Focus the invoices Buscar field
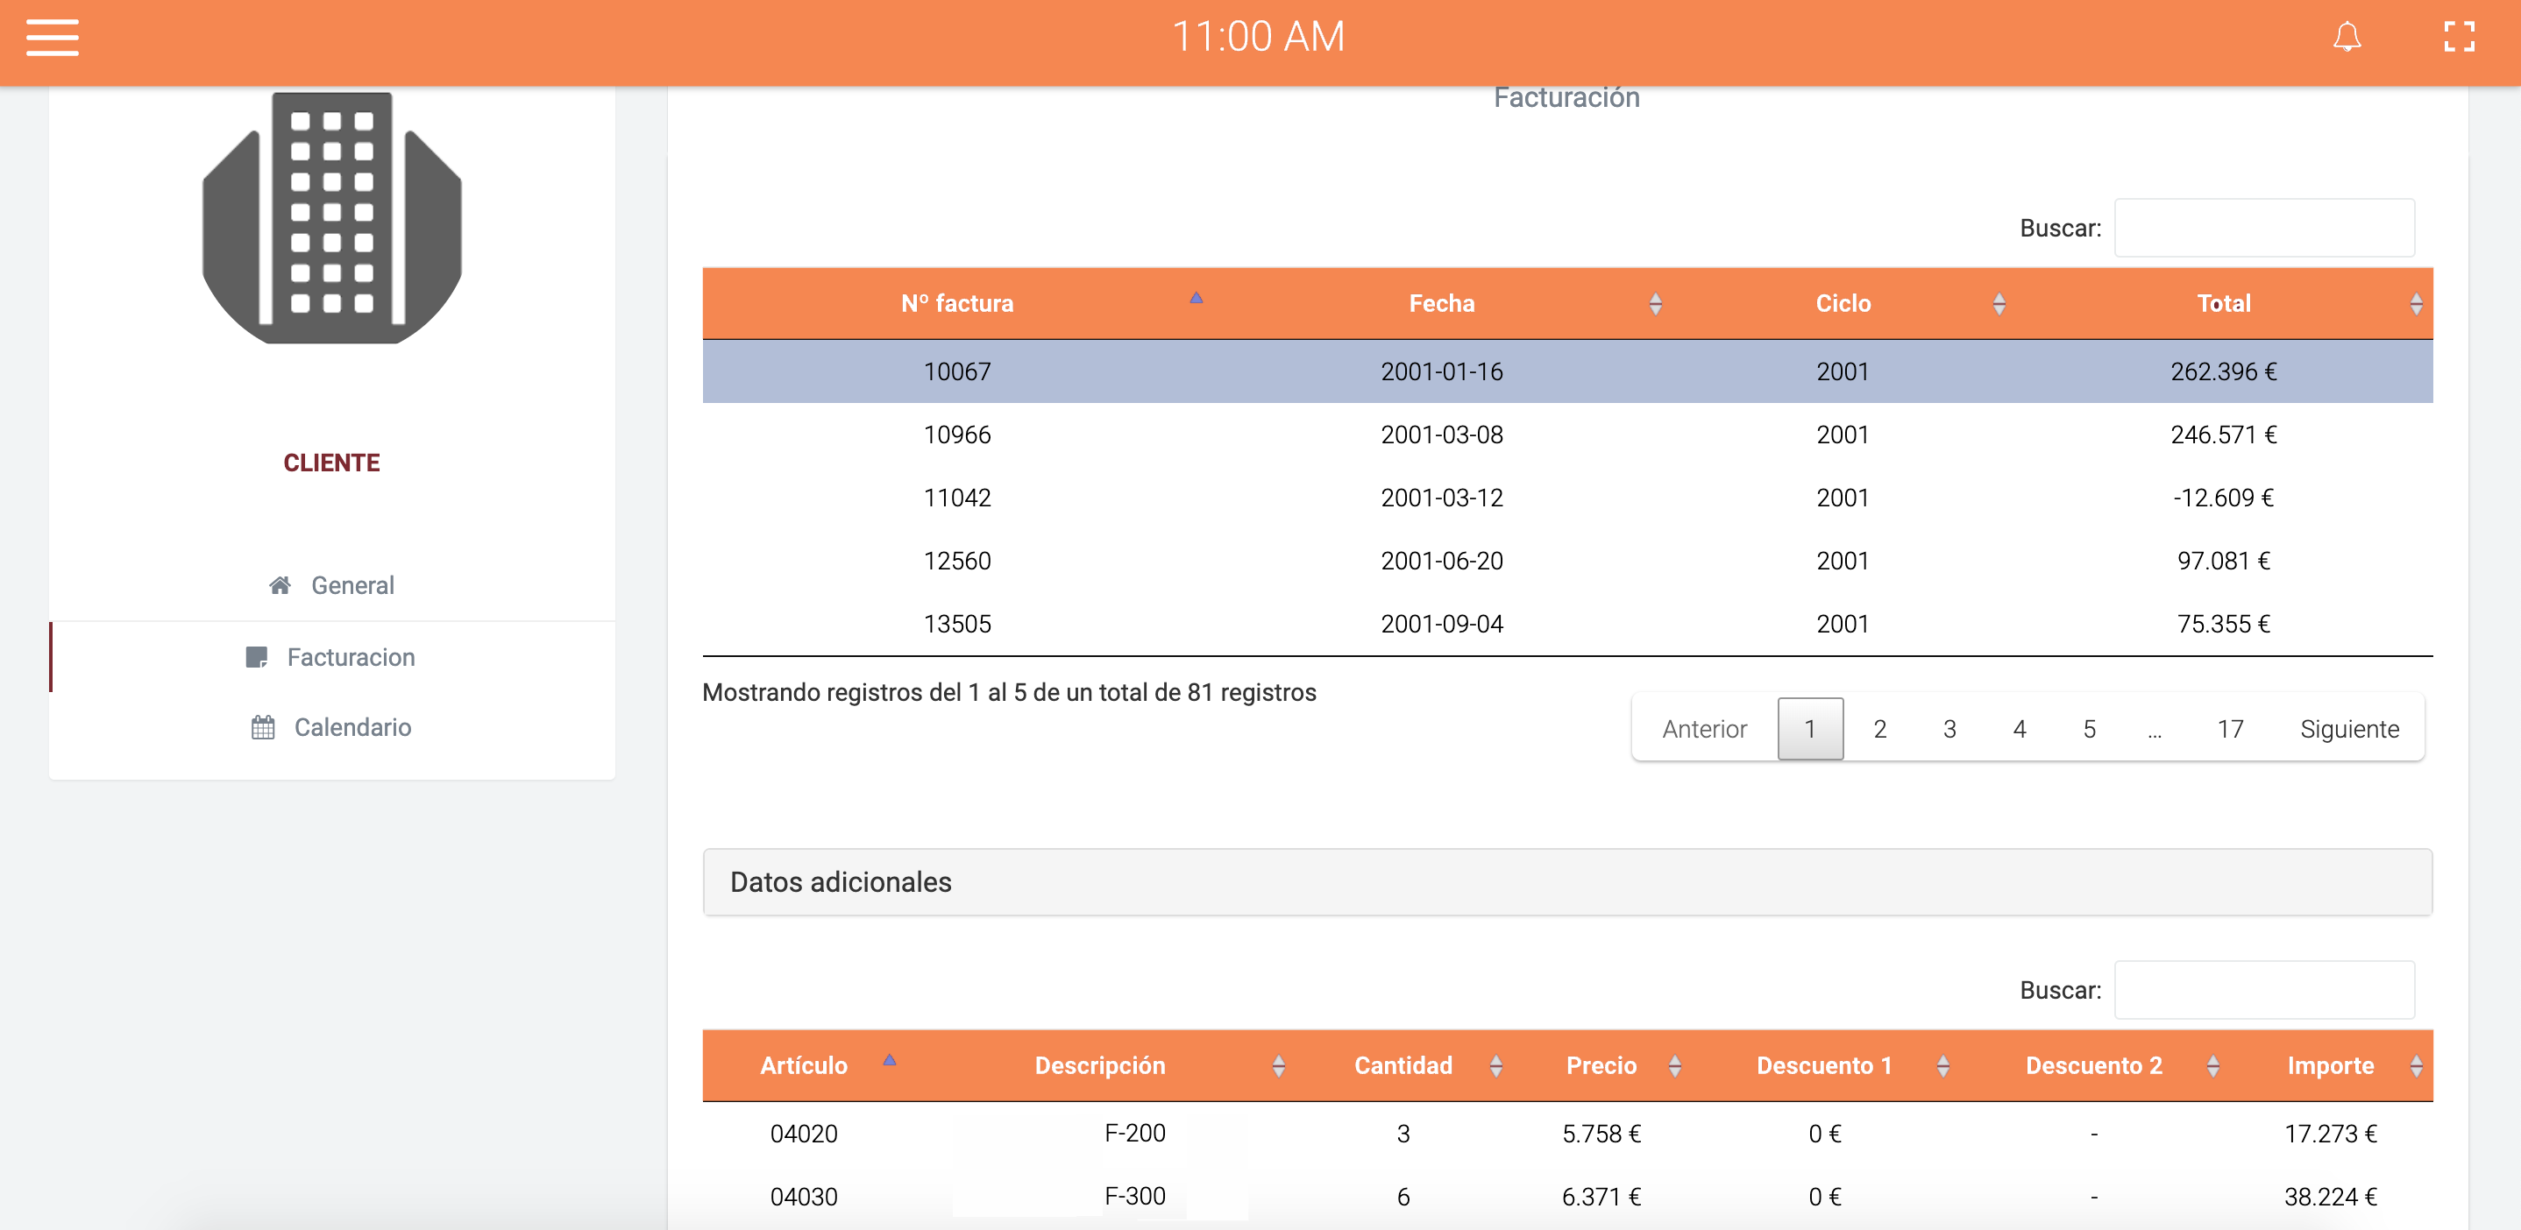2521x1230 pixels. pyautogui.click(x=2262, y=228)
